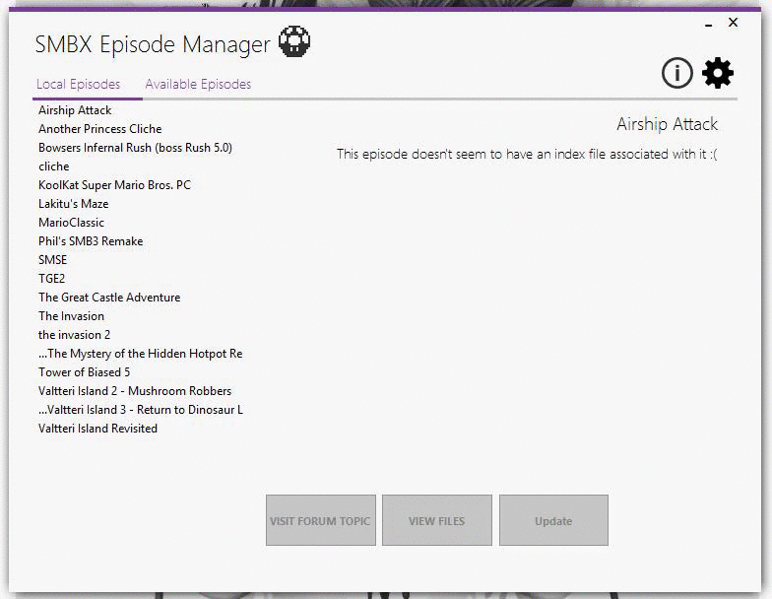This screenshot has height=599, width=772.
Task: Close the SMBX Episode Manager window
Action: click(733, 22)
